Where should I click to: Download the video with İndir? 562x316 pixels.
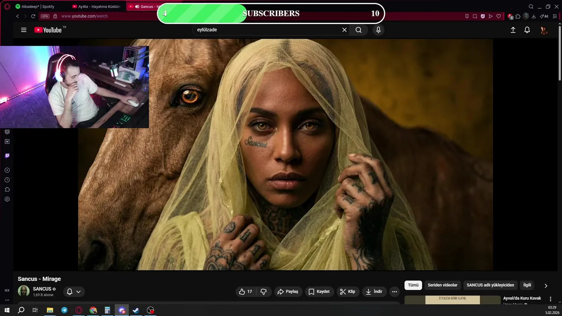(x=374, y=291)
